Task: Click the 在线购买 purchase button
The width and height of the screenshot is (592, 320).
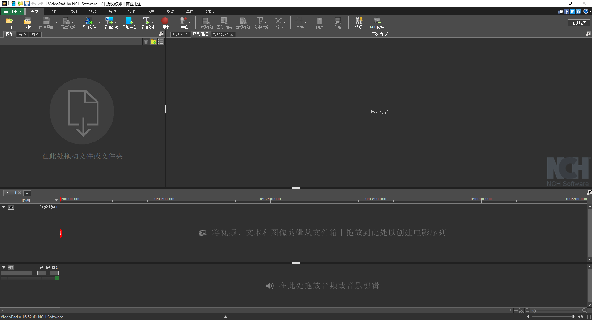Action: pos(578,22)
